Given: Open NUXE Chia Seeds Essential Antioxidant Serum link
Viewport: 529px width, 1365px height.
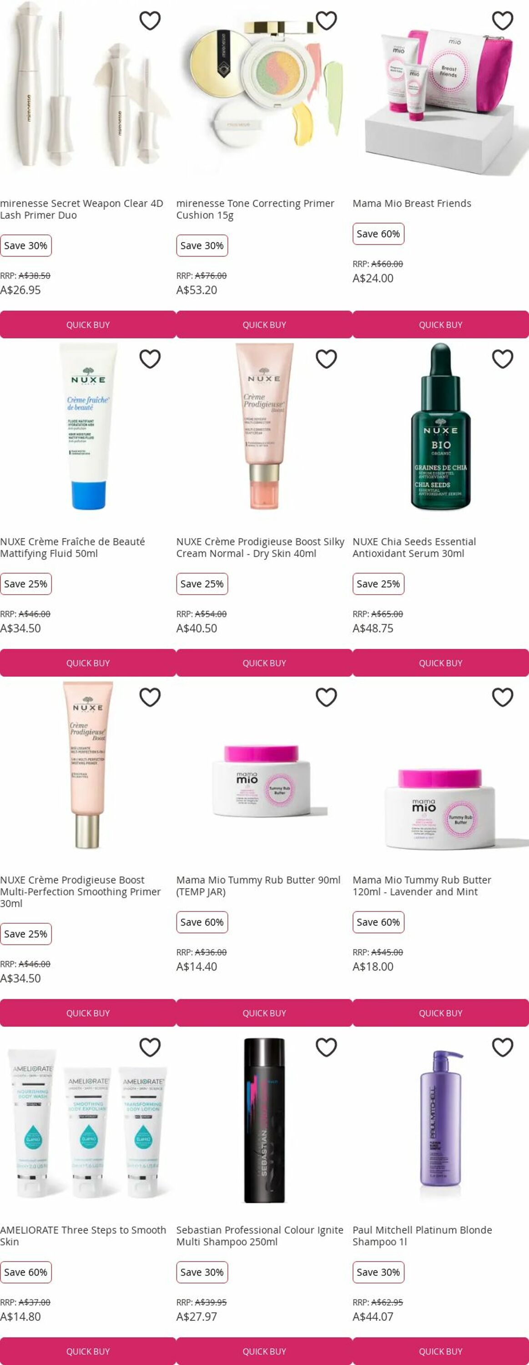Looking at the screenshot, I should (x=414, y=547).
